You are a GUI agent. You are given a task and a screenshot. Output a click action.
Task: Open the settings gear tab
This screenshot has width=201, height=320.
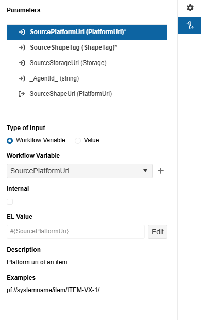(190, 8)
